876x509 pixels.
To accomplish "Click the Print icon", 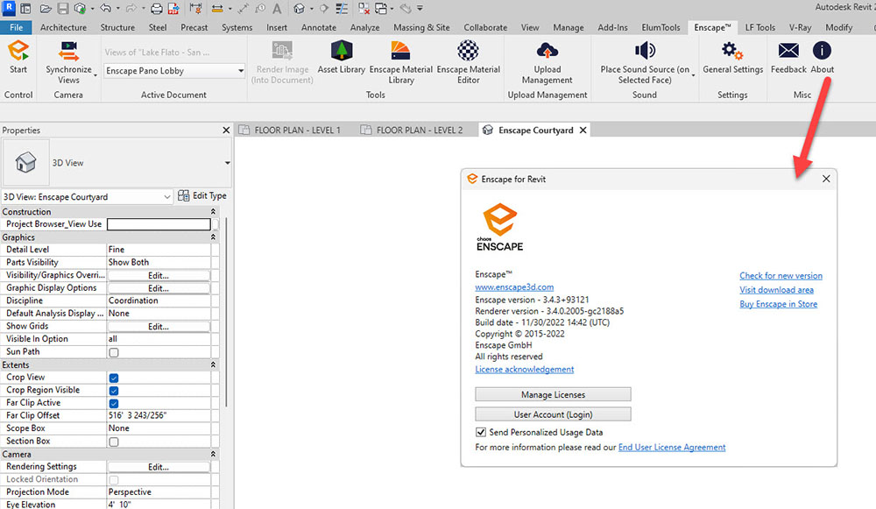I will coord(157,9).
